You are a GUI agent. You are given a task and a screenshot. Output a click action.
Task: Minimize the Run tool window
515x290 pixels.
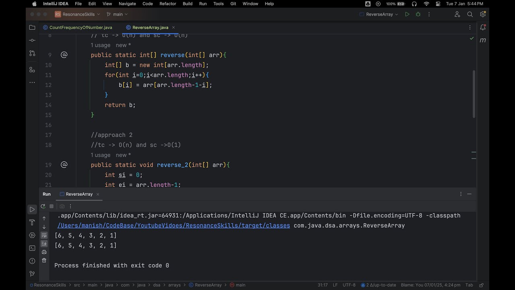pyautogui.click(x=469, y=194)
